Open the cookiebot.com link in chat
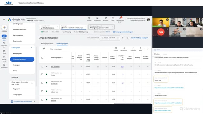203x114 pixels. pos(163,111)
